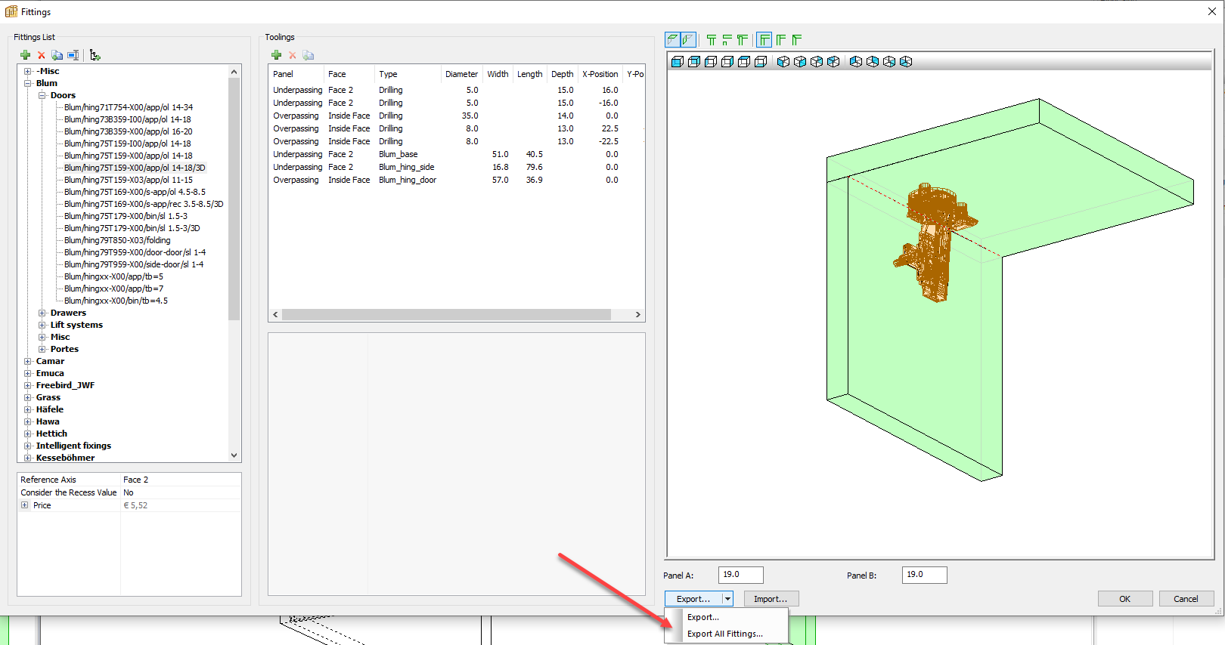Select the Intelligent fixings group
This screenshot has width=1225, height=645.
[x=73, y=446]
